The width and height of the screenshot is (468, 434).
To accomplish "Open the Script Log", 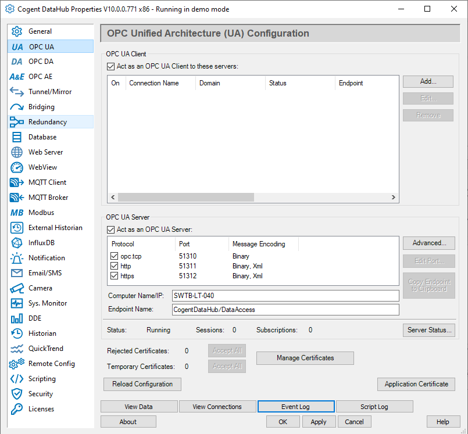I will 374,407.
